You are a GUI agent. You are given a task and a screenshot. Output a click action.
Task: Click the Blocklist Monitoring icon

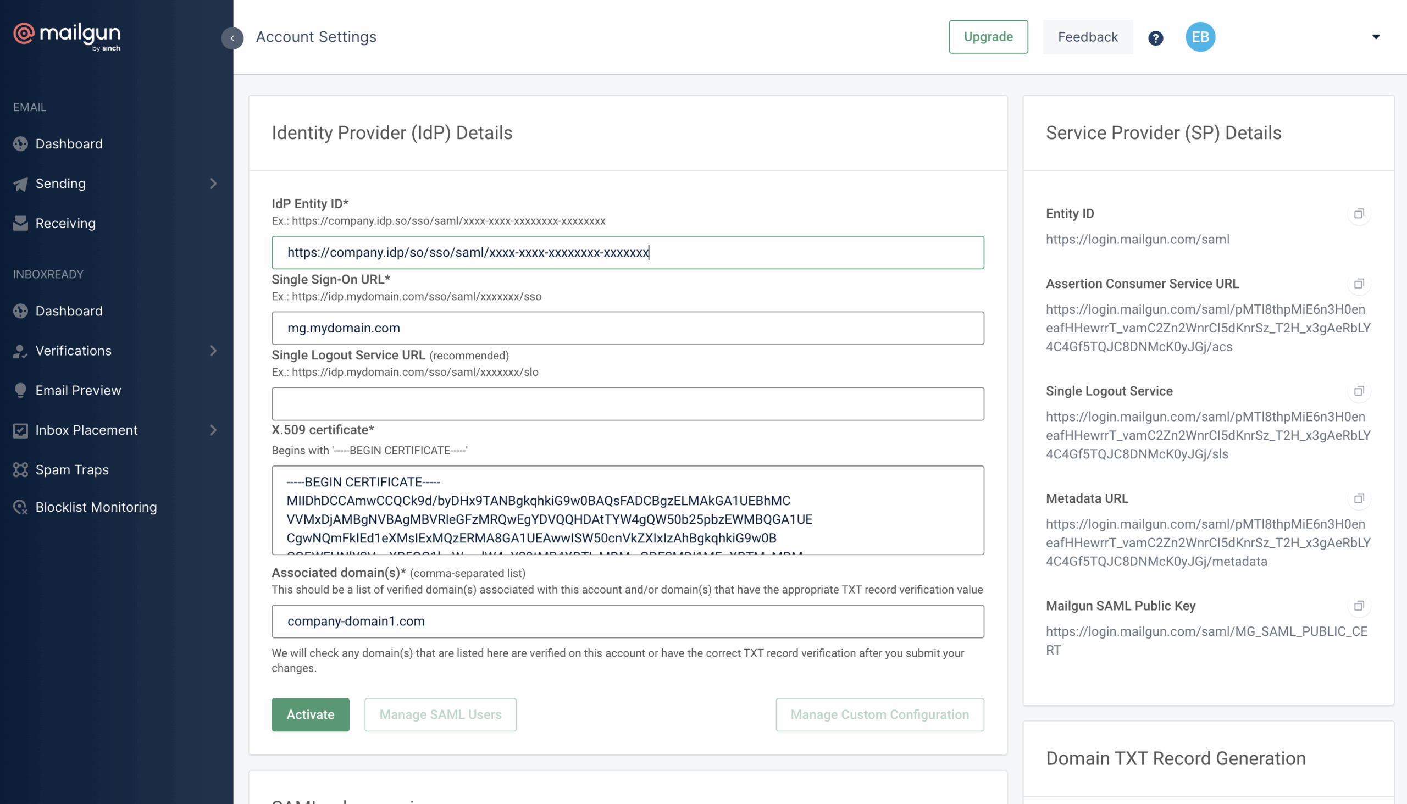tap(20, 507)
